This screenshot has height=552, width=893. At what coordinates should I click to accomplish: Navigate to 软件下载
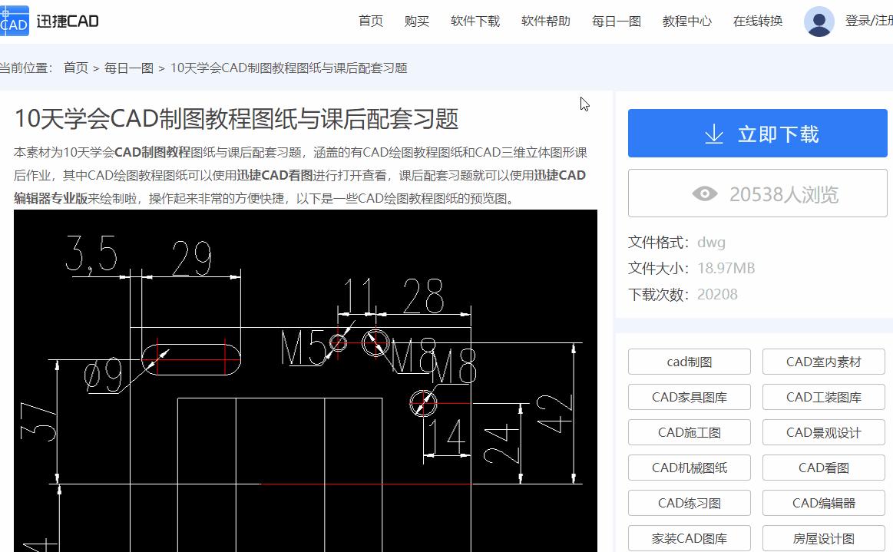475,21
